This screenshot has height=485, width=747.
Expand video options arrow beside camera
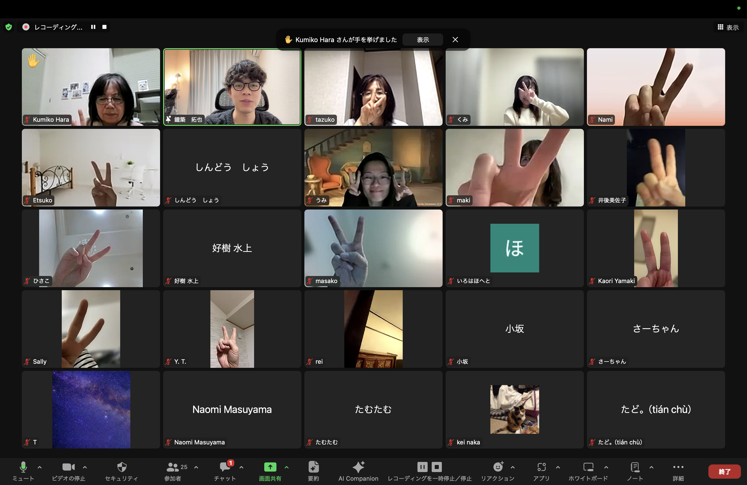85,467
